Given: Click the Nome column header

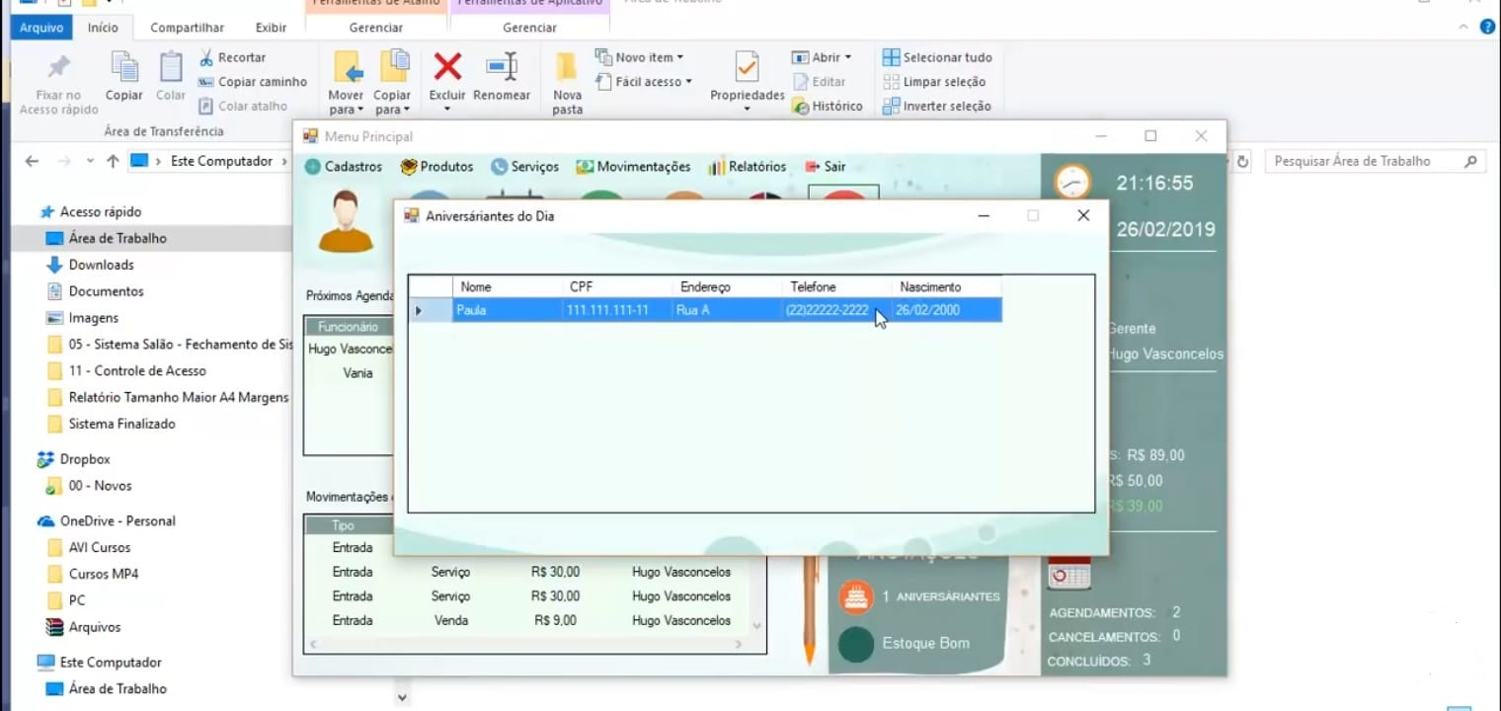Looking at the screenshot, I should pos(507,286).
